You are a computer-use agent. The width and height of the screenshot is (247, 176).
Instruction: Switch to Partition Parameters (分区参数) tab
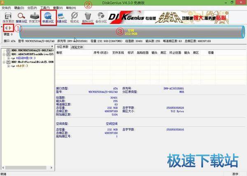coord(63,47)
